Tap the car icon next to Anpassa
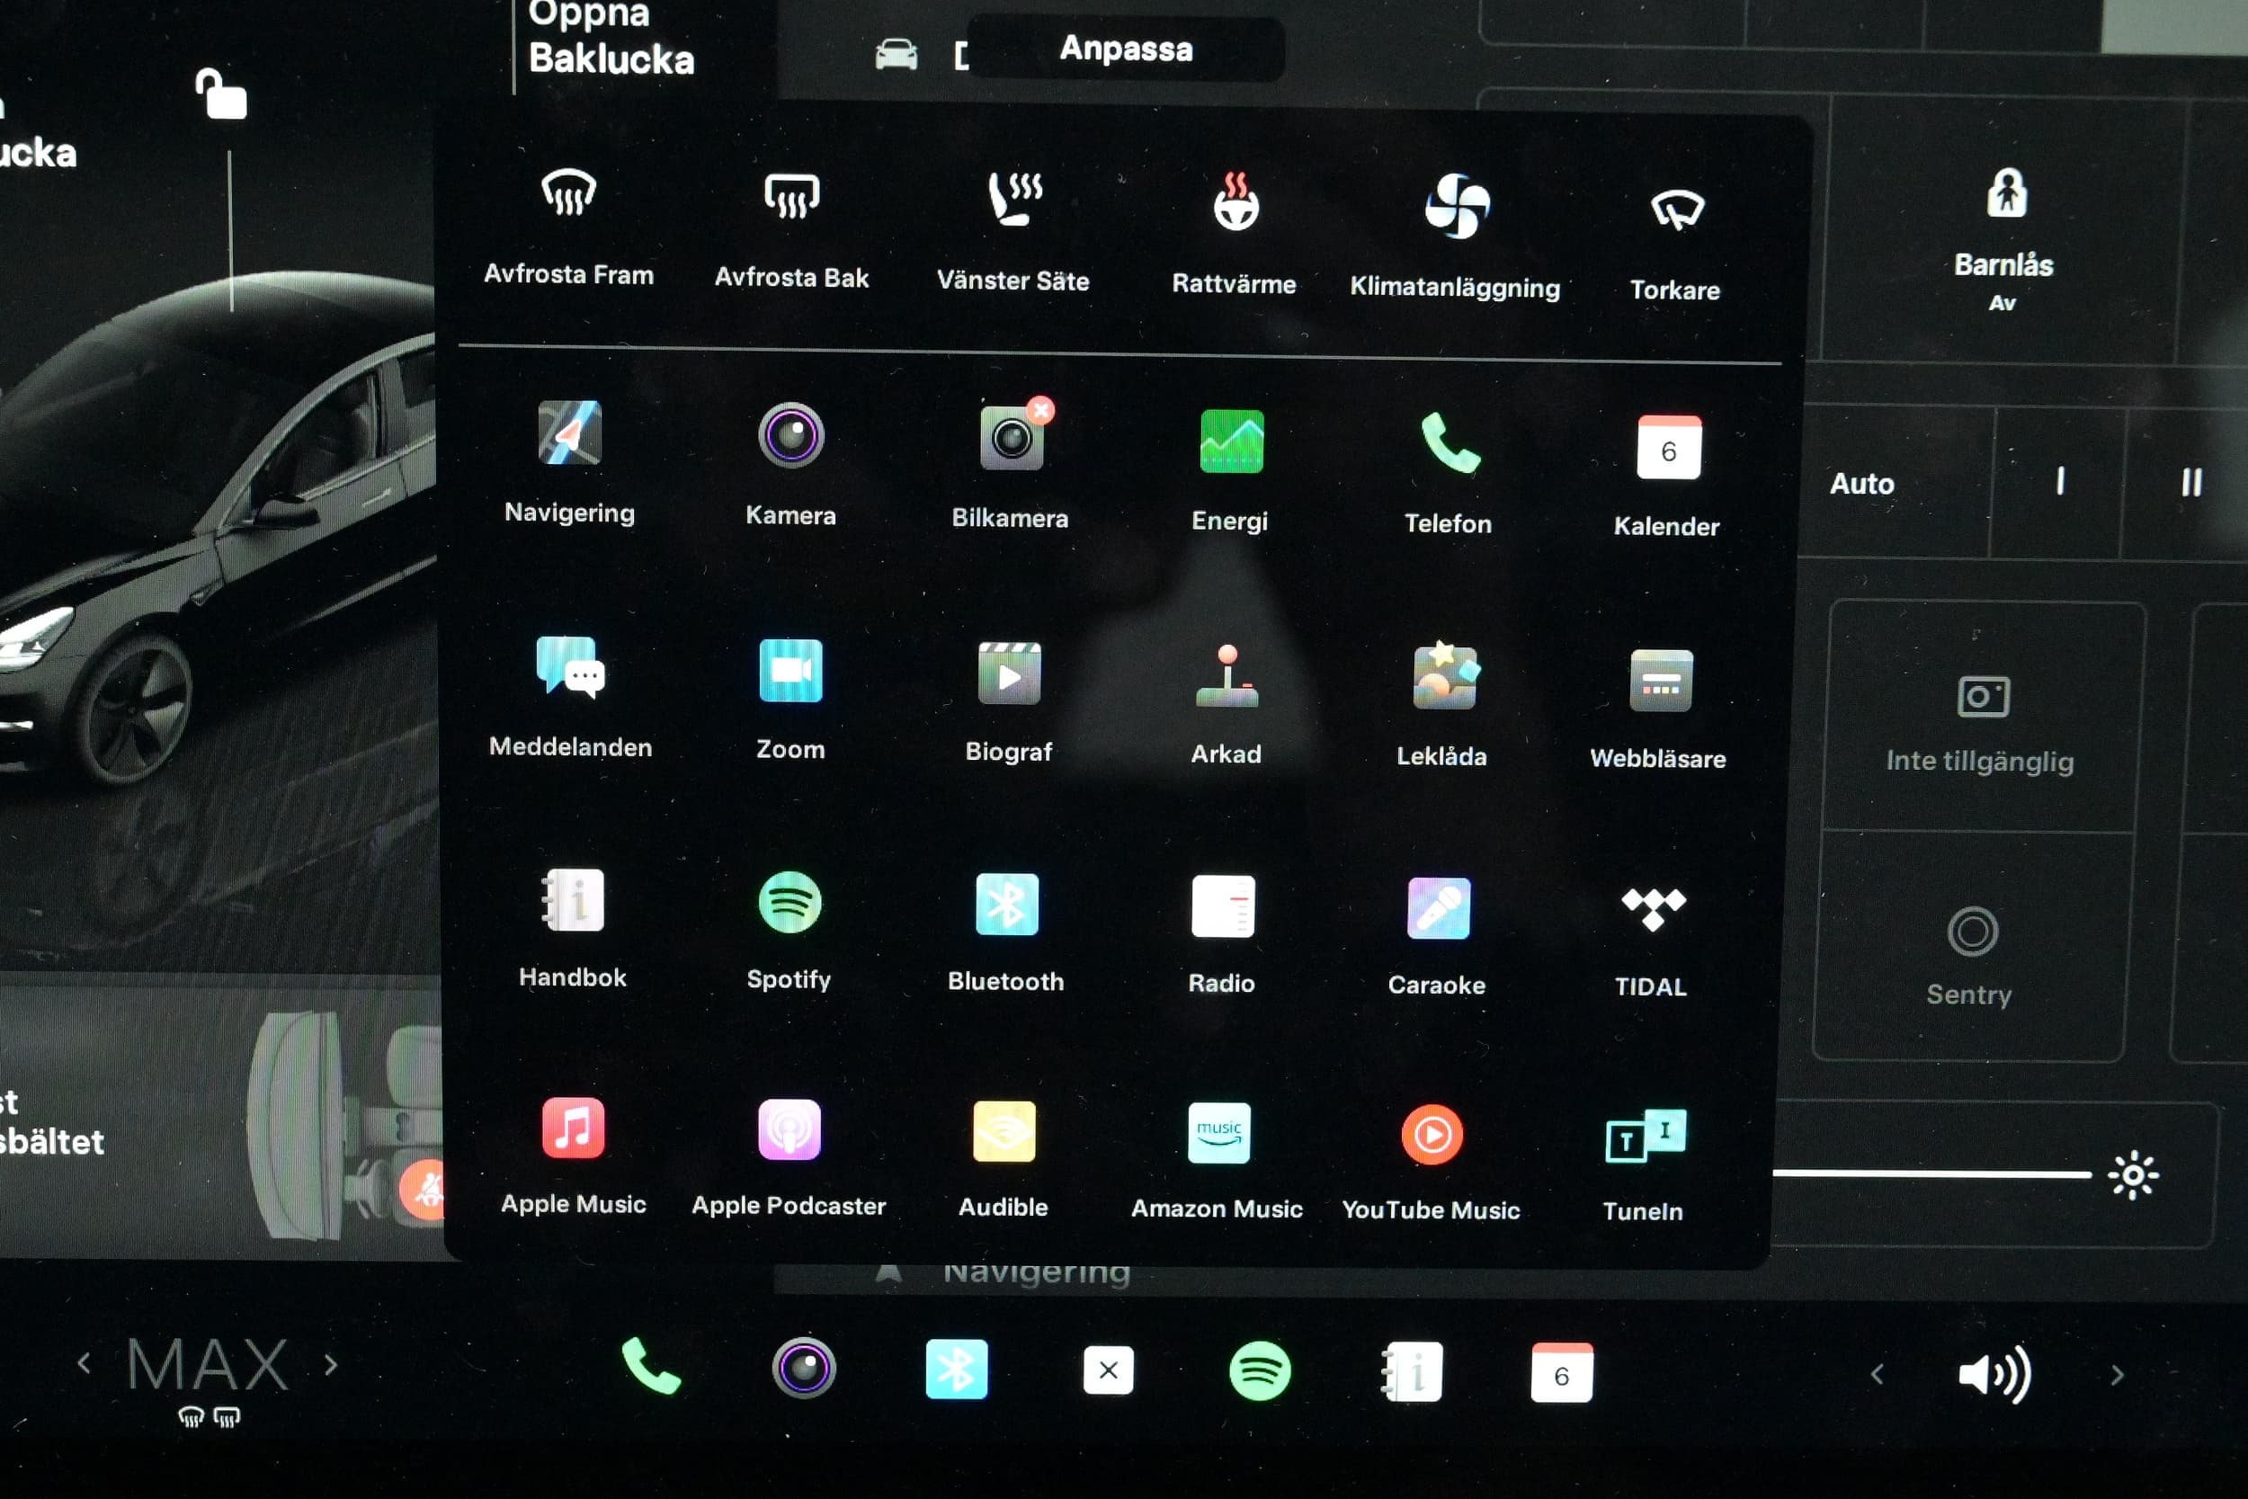The height and width of the screenshot is (1499, 2248). tap(896, 54)
